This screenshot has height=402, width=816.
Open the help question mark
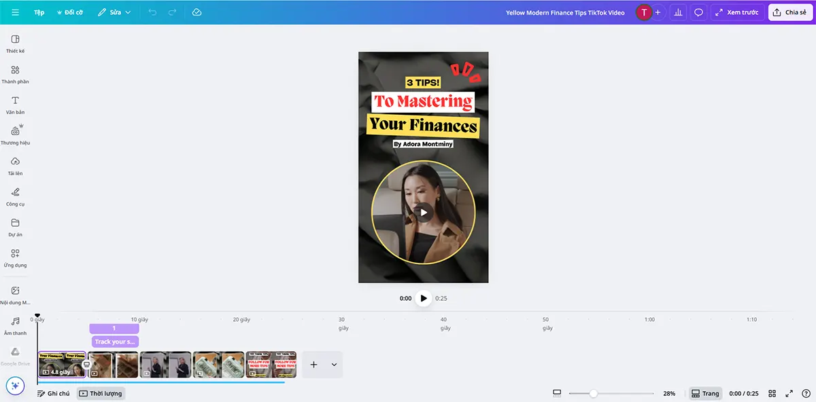(806, 393)
